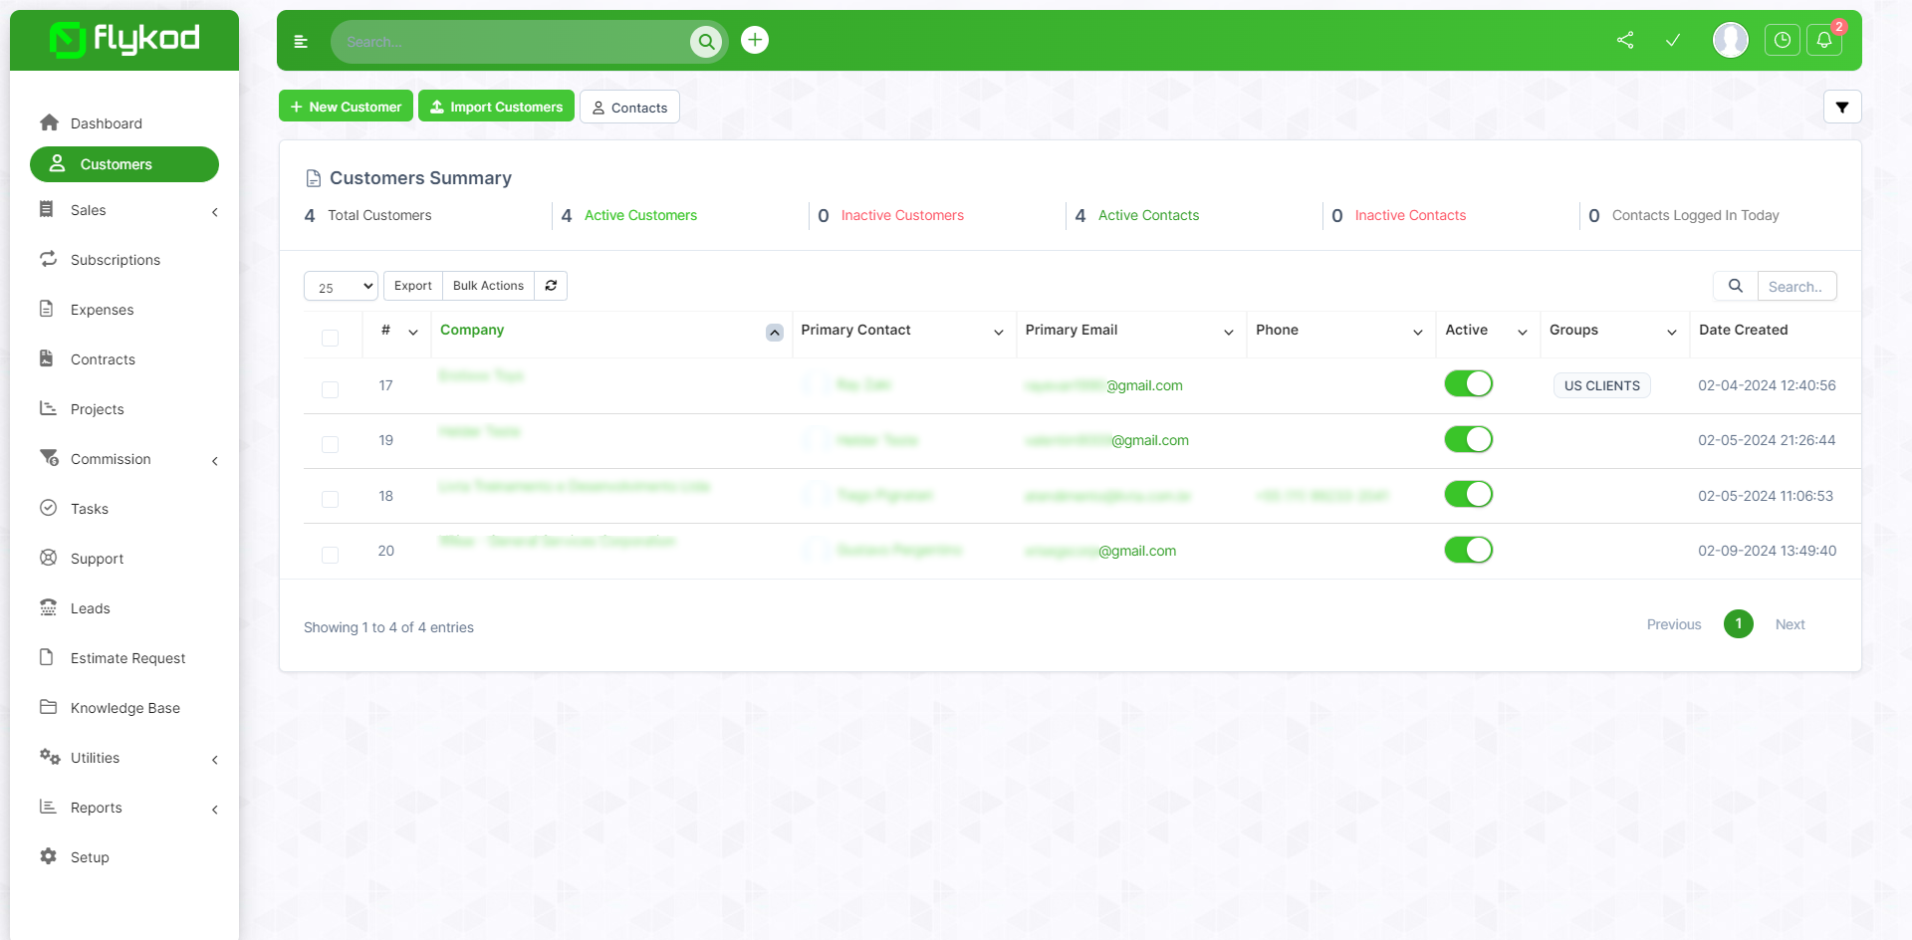The height and width of the screenshot is (940, 1912).
Task: Toggle Active status for customer 17
Action: [1469, 383]
